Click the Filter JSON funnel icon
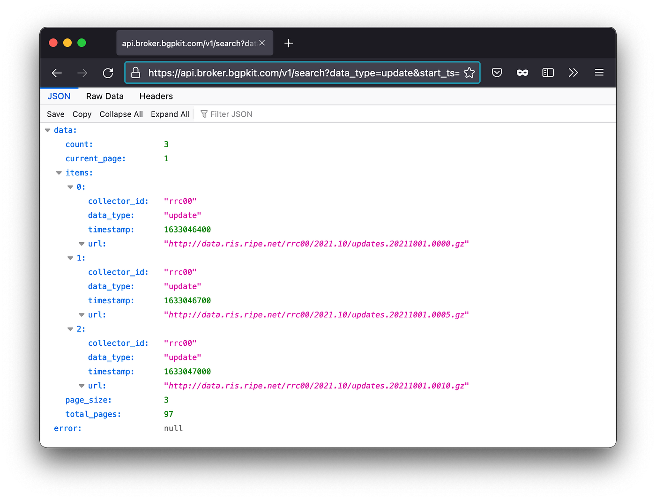656x500 pixels. pos(204,114)
